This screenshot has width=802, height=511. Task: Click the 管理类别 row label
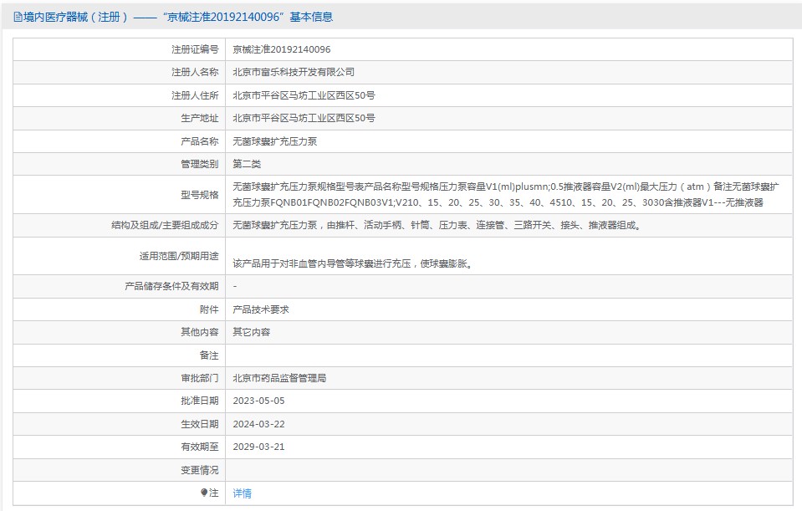(x=200, y=164)
